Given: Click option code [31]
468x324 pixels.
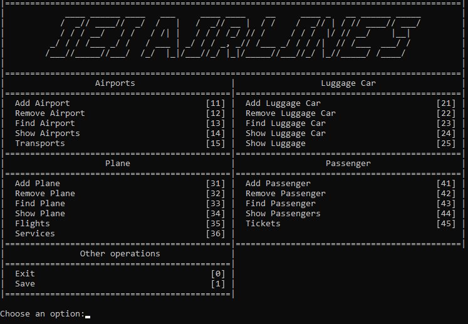Looking at the screenshot, I should [x=216, y=184].
